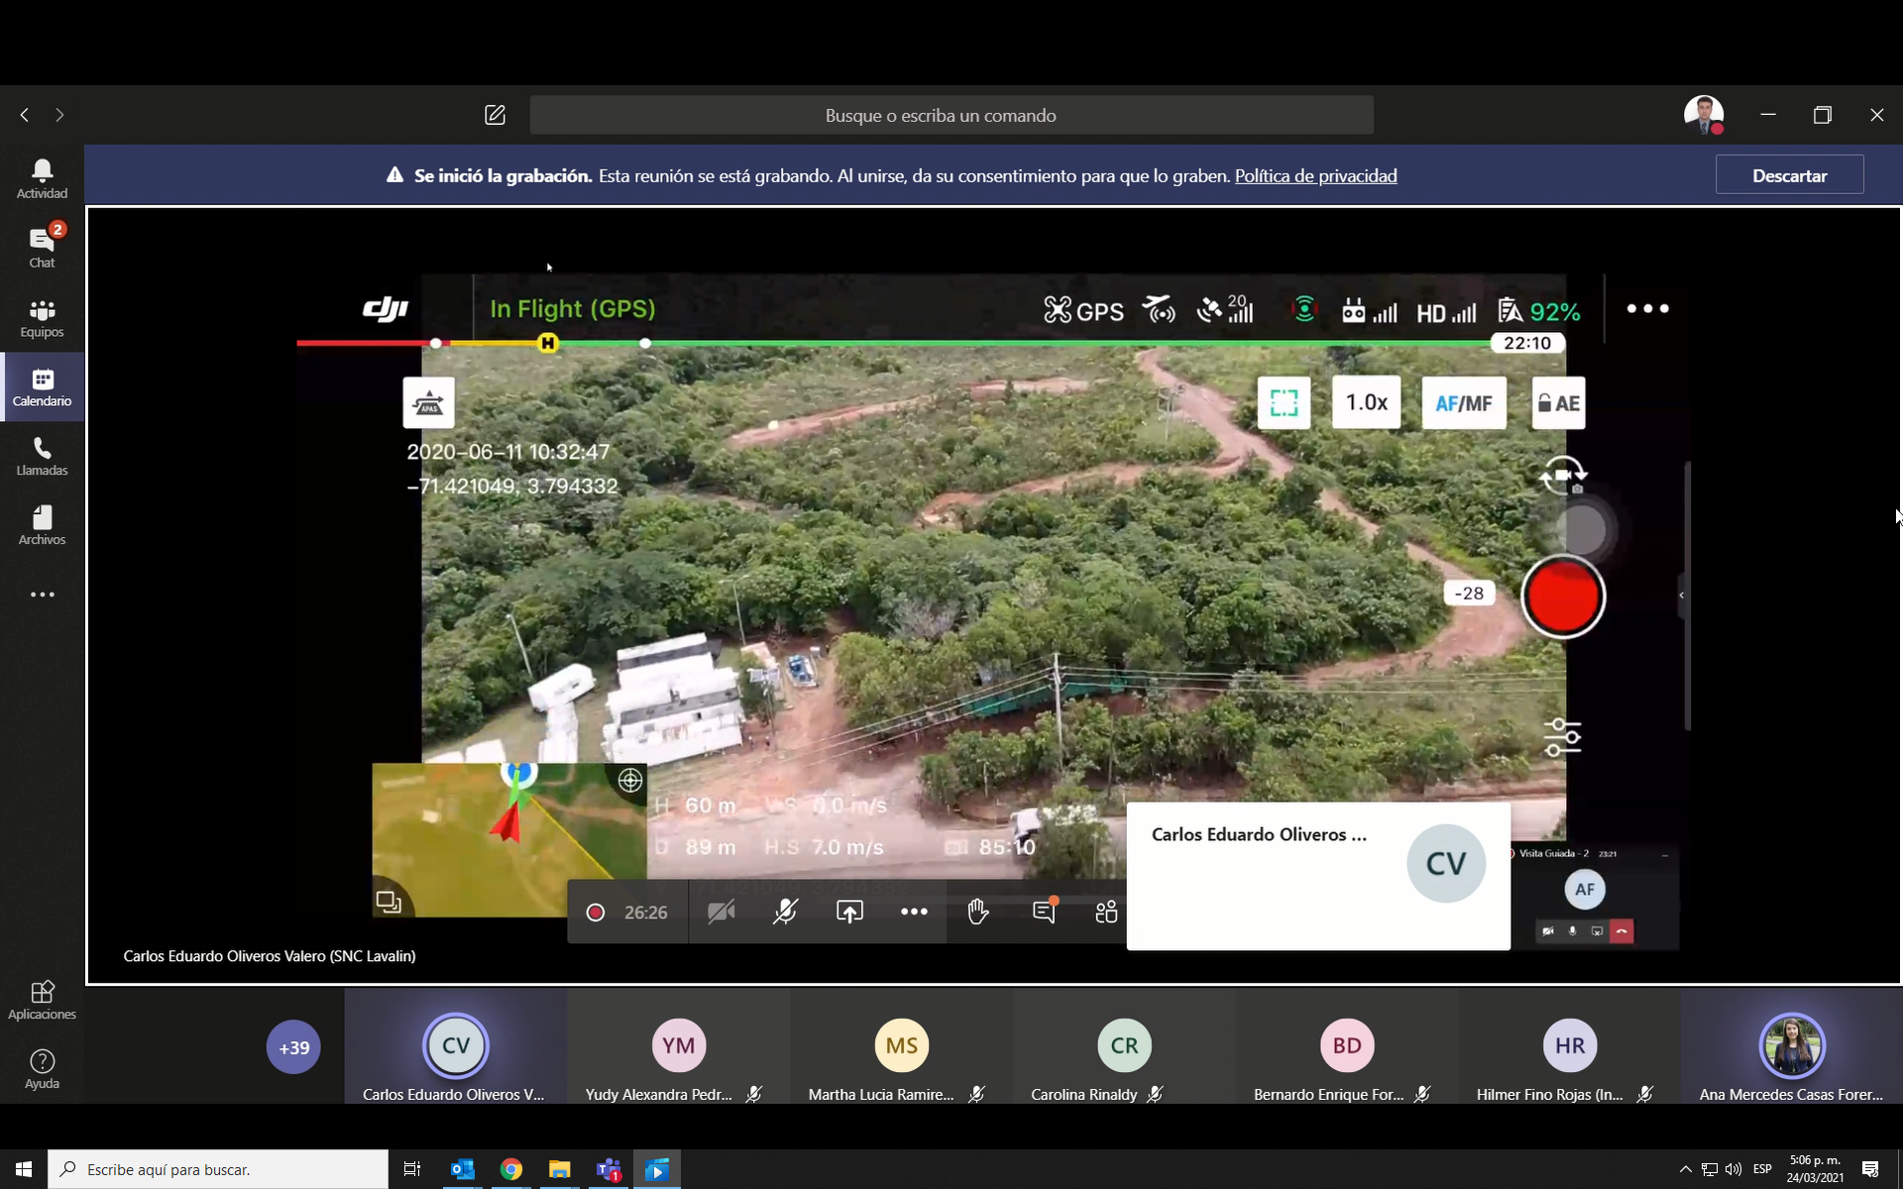Image resolution: width=1903 pixels, height=1189 pixels.
Task: Open Aplicaciones store icon
Action: click(42, 999)
